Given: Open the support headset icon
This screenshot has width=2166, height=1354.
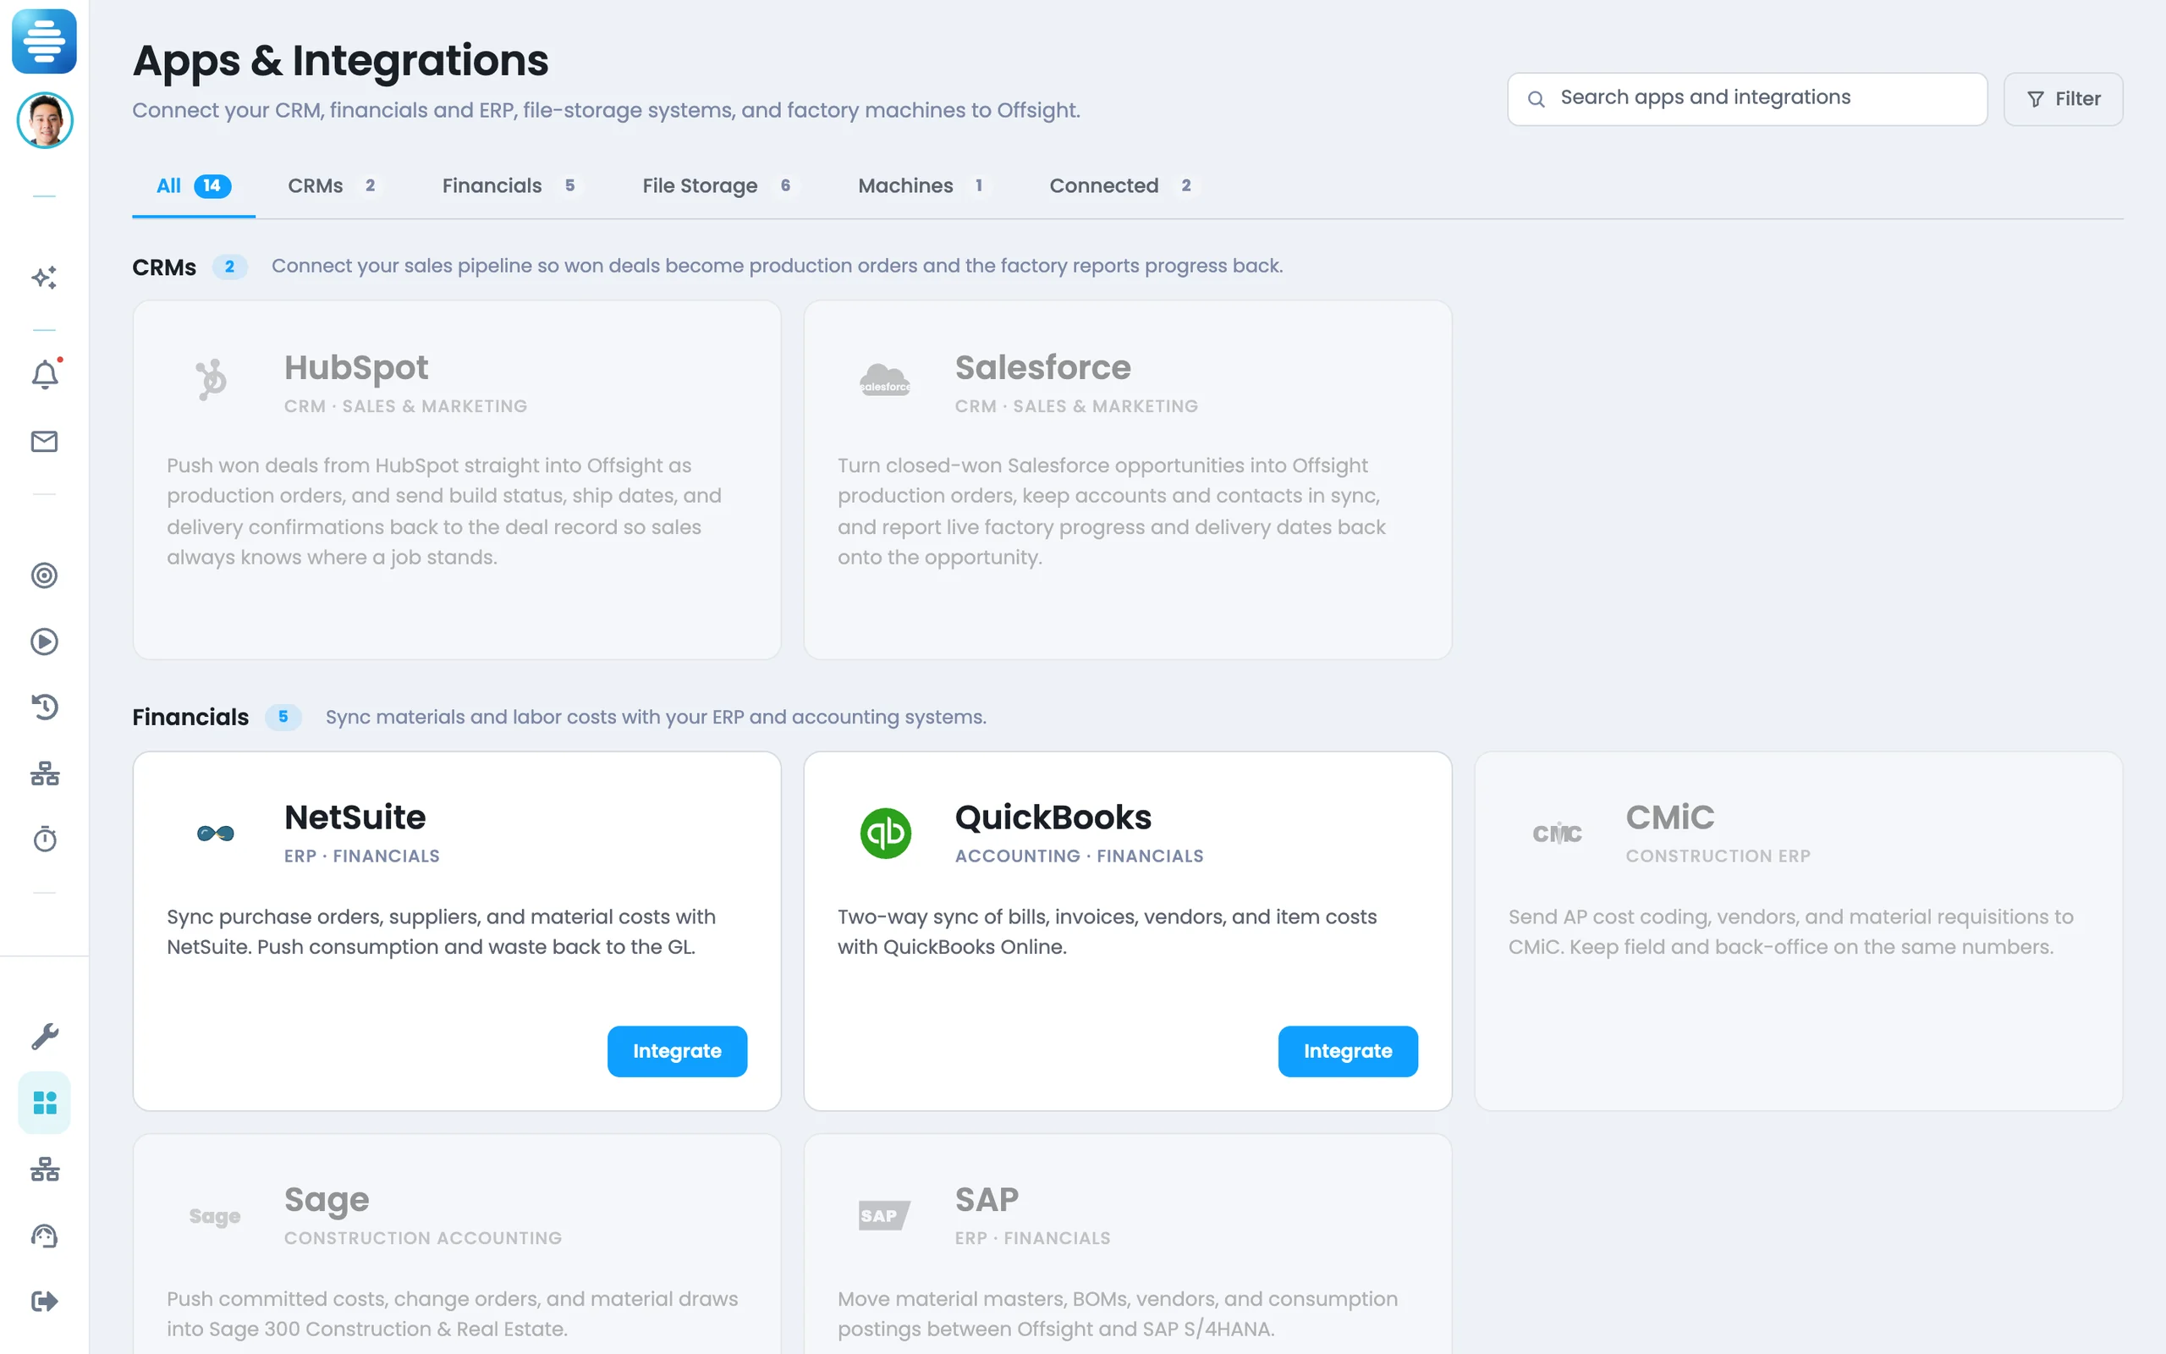Looking at the screenshot, I should pyautogui.click(x=44, y=1236).
